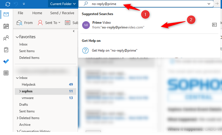Open the Drafts folder
222x135 pixels.
(23, 105)
